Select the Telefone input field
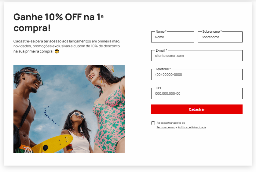The width and height of the screenshot is (256, 172). click(197, 75)
